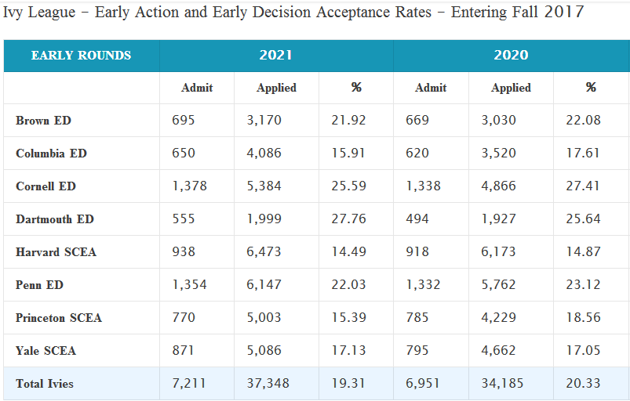Click the Columbia ED row label

click(51, 154)
